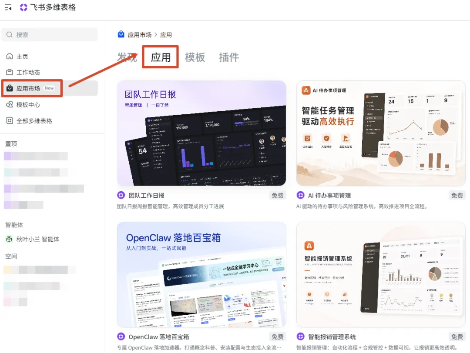Viewport: 470px width, 353px height.
Task: Click the 置顶 section header
Action: (11, 144)
